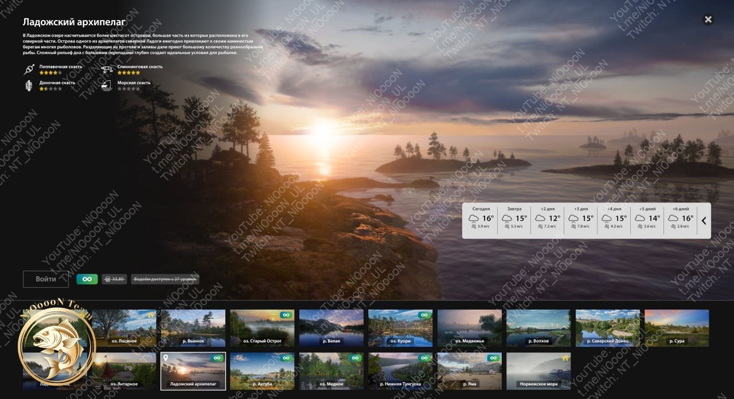The width and height of the screenshot is (734, 399).
Task: Open the р. Волхов location thumbnail
Action: [x=538, y=328]
